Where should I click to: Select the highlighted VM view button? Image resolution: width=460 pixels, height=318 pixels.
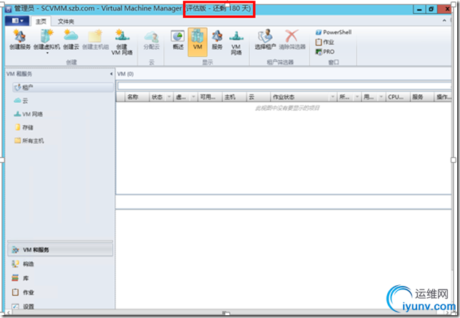pyautogui.click(x=197, y=42)
